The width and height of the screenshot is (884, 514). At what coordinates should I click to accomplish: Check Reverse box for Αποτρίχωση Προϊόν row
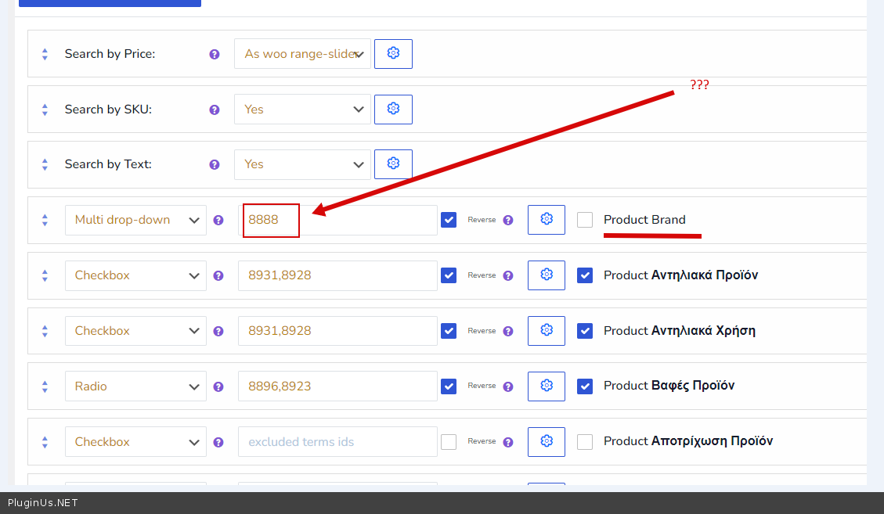(x=449, y=442)
